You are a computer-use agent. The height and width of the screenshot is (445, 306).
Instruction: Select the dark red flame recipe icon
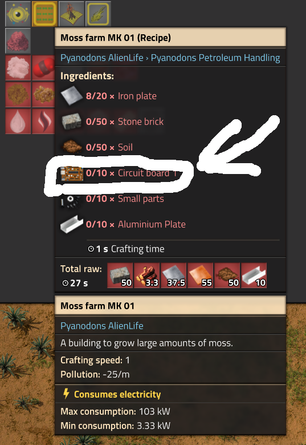[43, 121]
